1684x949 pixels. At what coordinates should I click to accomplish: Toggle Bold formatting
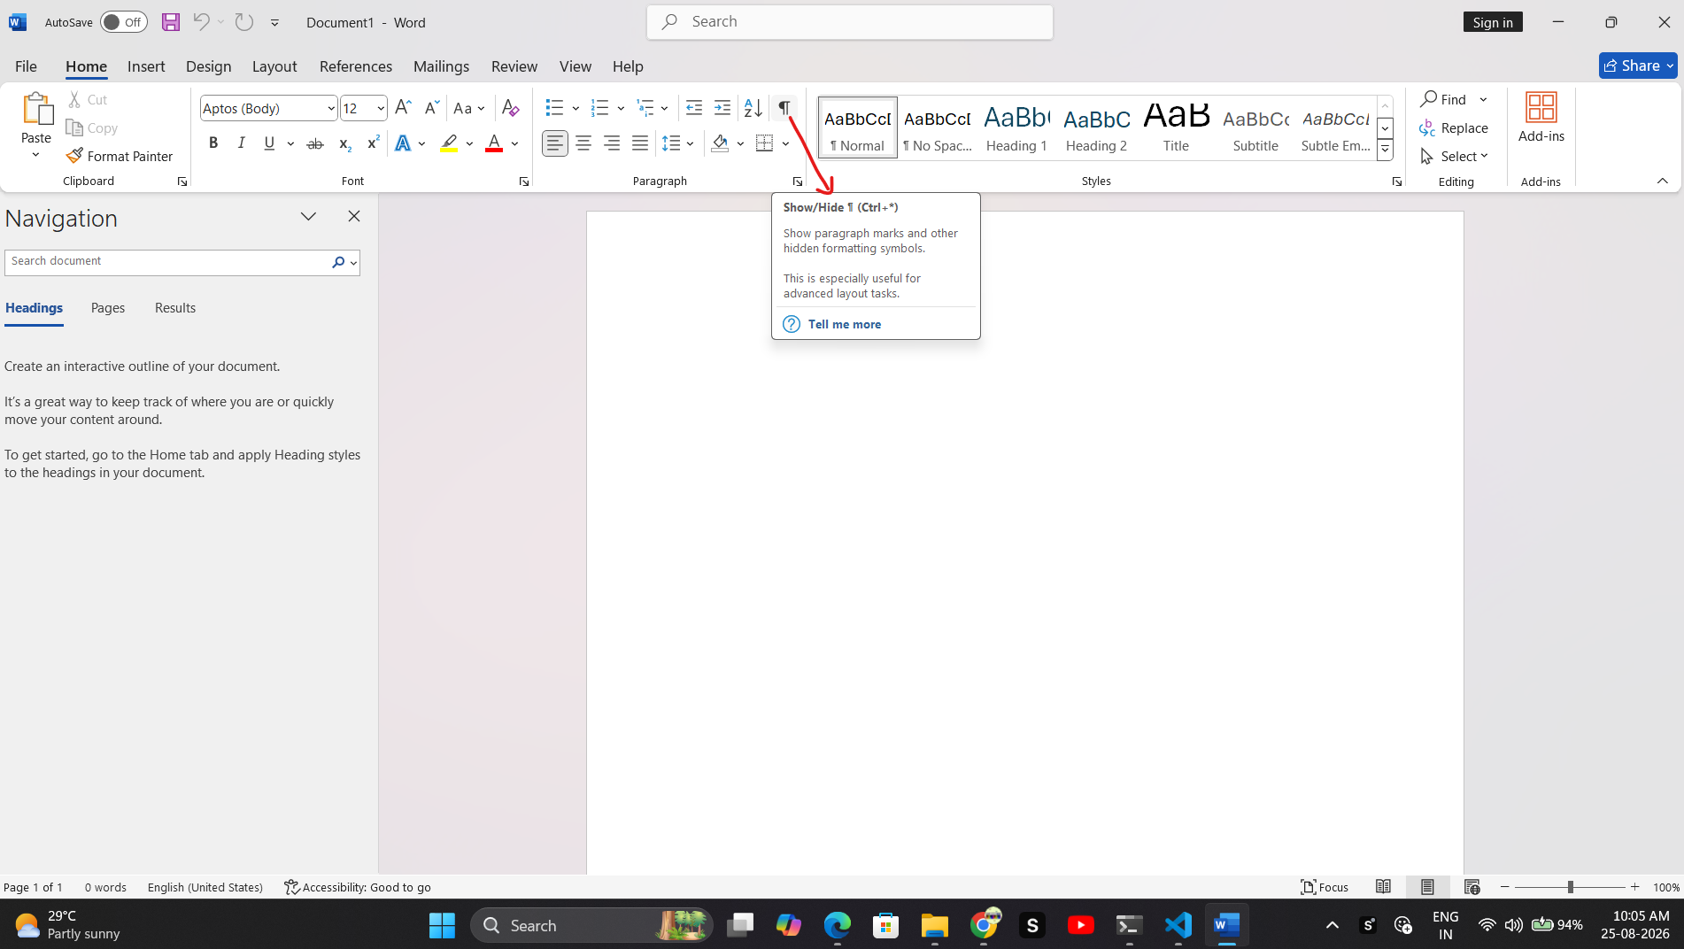coord(213,143)
